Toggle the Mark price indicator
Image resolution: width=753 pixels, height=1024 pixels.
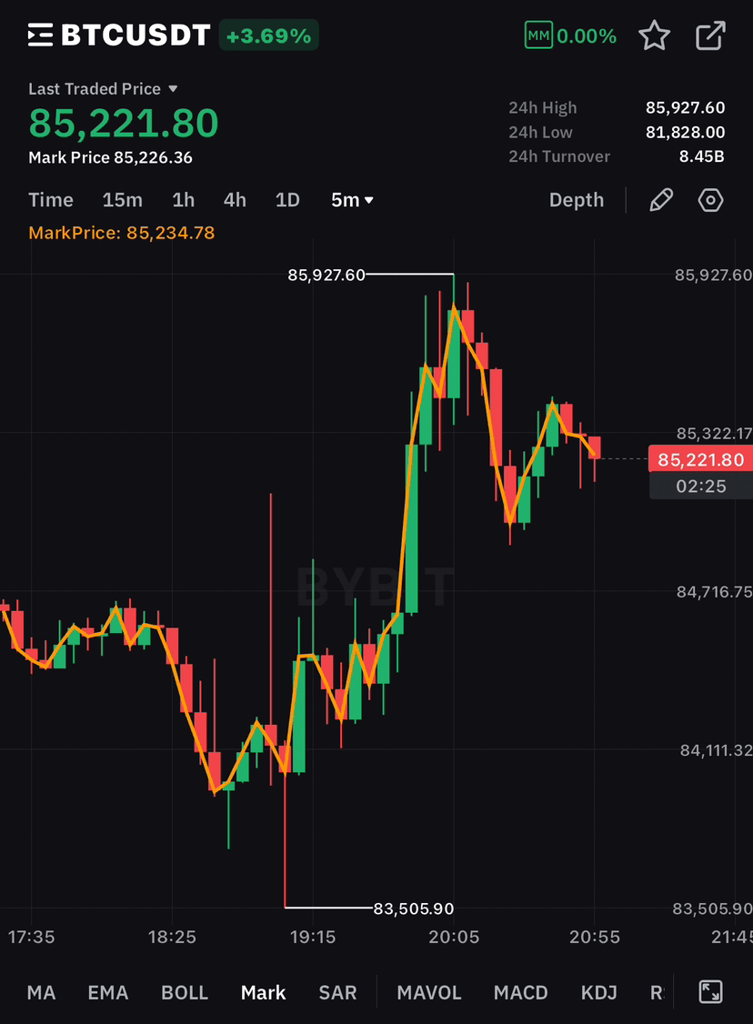pyautogui.click(x=264, y=993)
